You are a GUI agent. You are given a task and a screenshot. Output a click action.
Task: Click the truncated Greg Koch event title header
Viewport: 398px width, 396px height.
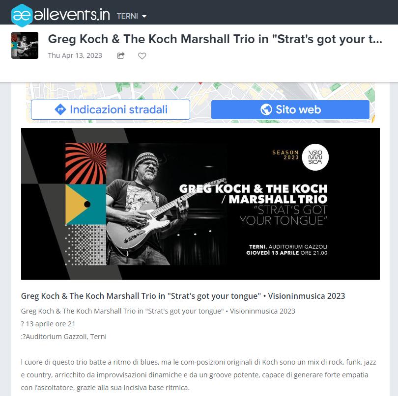215,39
